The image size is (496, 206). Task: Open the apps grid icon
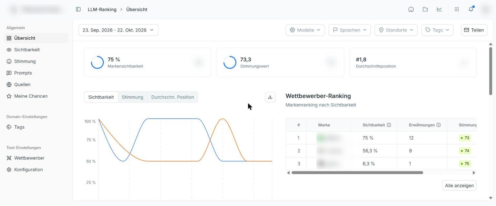coord(457,9)
